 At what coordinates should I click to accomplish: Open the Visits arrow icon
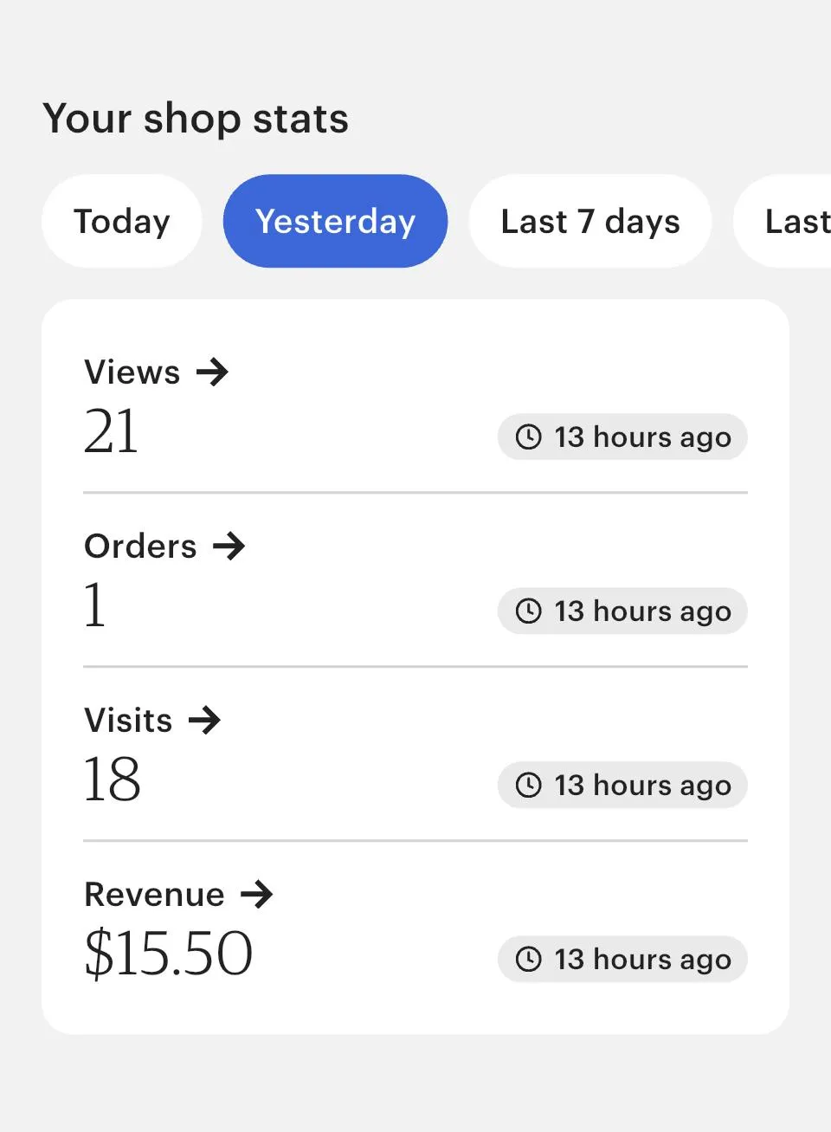coord(205,720)
